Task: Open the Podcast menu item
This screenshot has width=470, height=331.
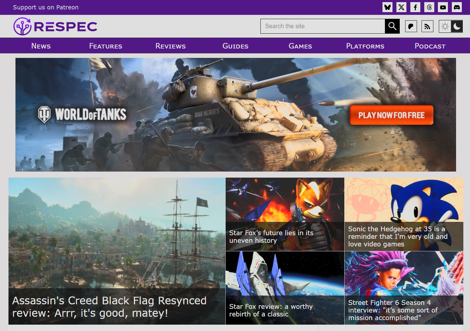Action: [x=430, y=46]
